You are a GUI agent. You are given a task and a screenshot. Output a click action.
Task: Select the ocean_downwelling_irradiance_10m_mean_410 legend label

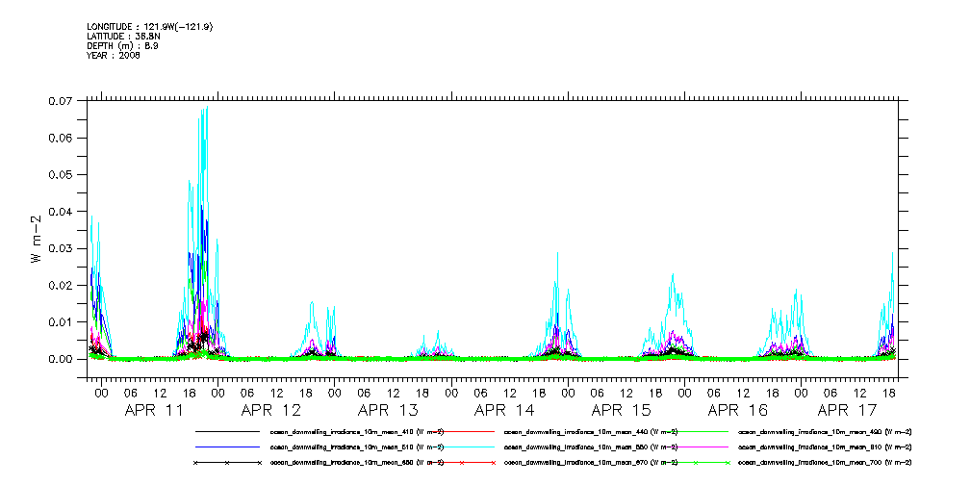coord(355,432)
